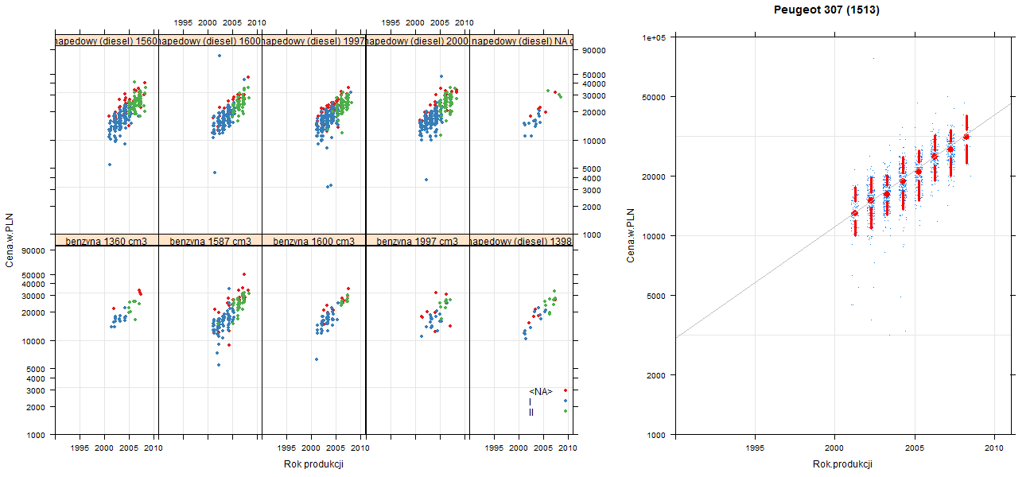Select the "napedowy (diesel) 1600" panel strip
Image resolution: width=1034 pixels, height=477 pixels.
click(x=210, y=41)
